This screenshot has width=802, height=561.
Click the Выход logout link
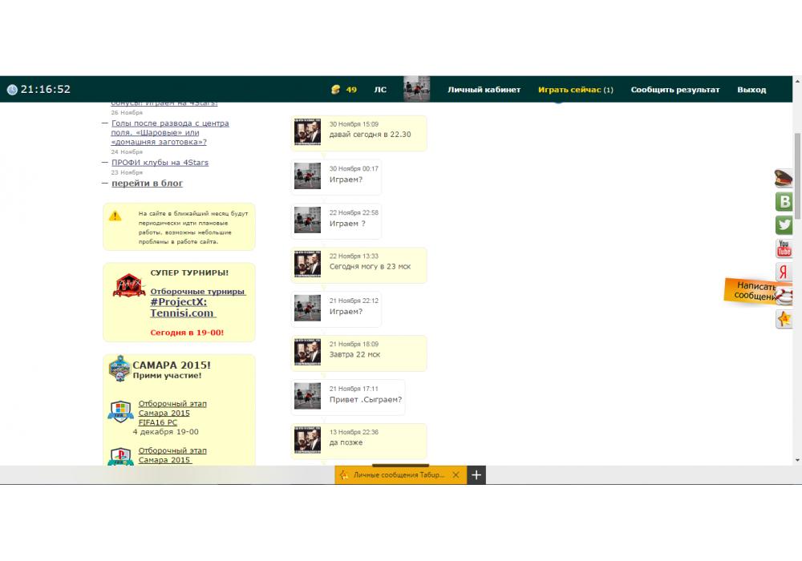pyautogui.click(x=751, y=90)
